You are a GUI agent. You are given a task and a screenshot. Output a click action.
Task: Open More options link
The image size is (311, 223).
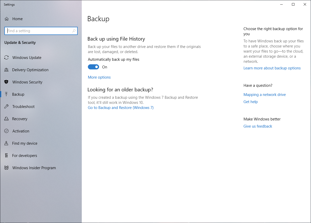click(99, 77)
